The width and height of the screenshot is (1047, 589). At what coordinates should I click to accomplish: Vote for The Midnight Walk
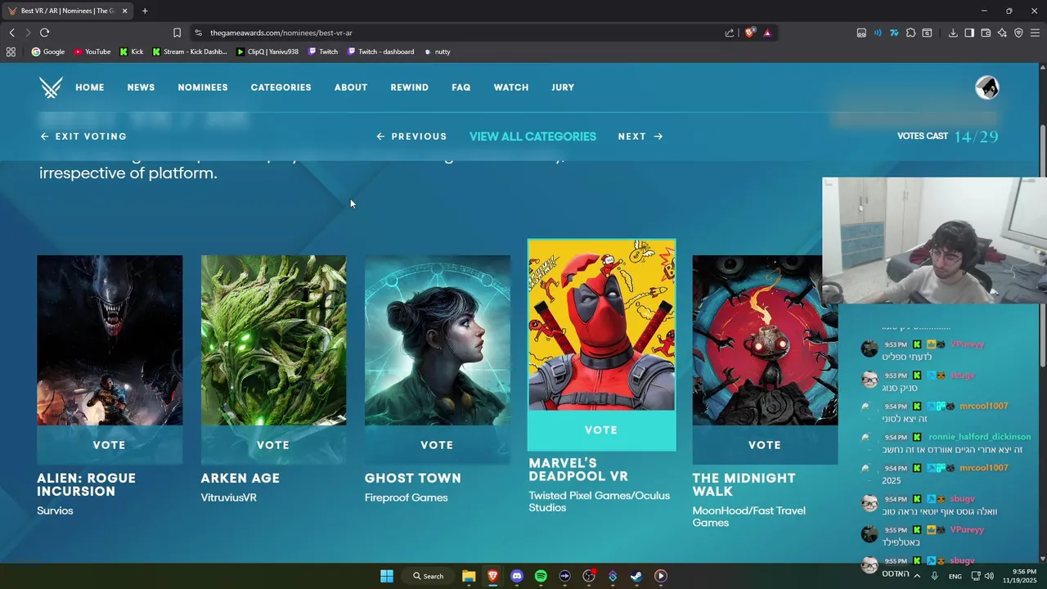(x=765, y=445)
